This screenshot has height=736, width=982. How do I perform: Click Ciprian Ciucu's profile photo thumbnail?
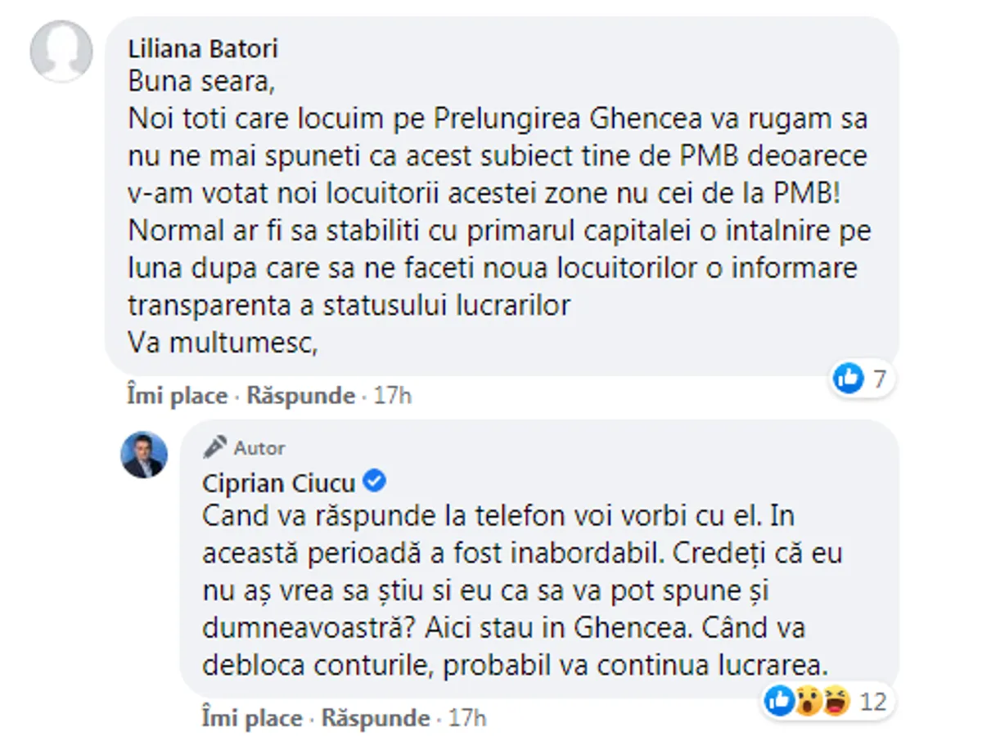[x=145, y=455]
